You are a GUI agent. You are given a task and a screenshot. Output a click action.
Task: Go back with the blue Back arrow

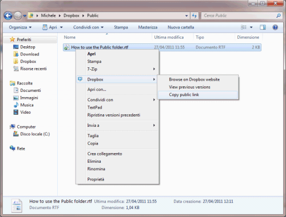[8, 15]
